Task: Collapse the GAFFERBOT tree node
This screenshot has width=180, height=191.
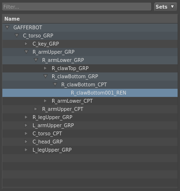Action: coord(7,27)
